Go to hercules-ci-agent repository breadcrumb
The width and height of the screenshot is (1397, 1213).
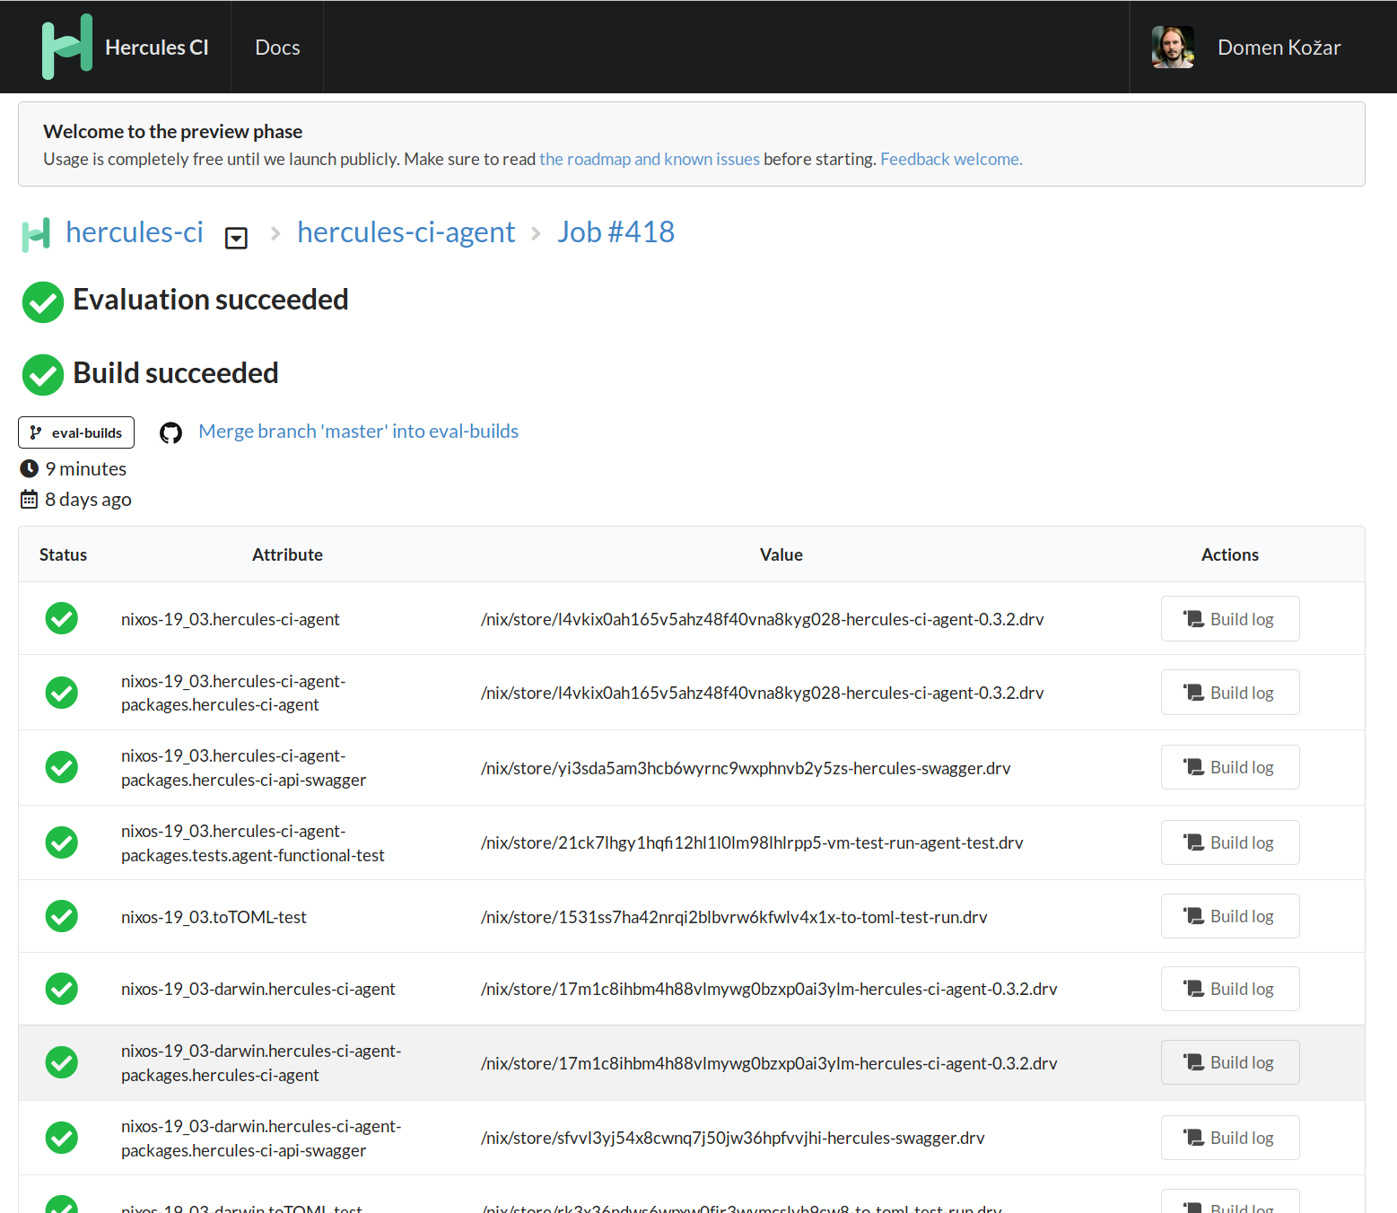pos(406,232)
